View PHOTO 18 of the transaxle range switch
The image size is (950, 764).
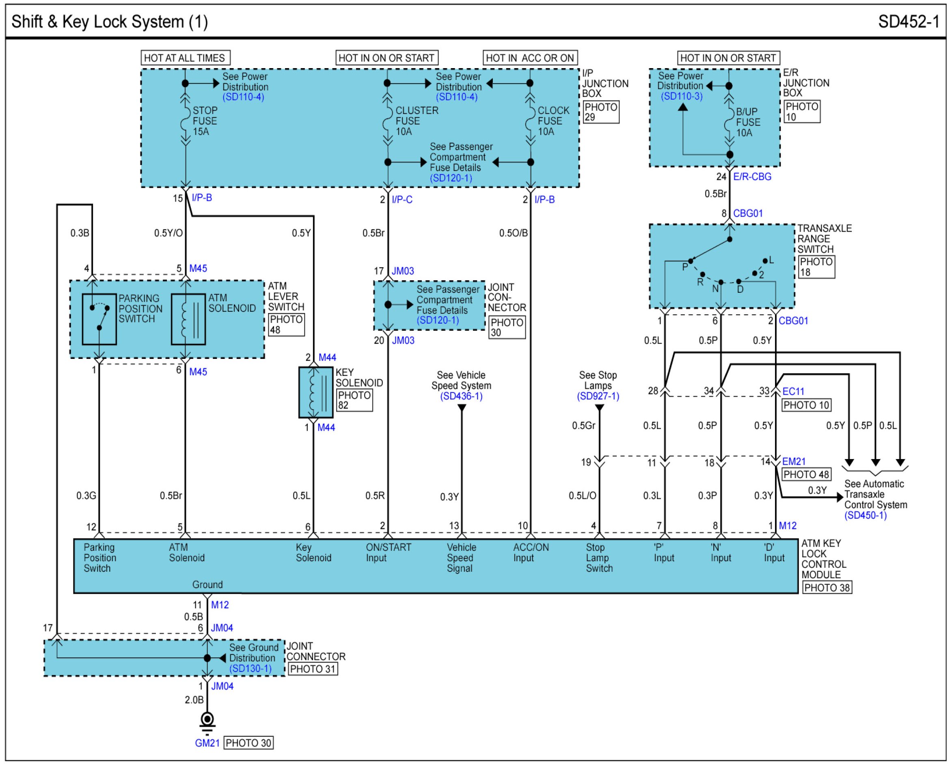click(816, 267)
